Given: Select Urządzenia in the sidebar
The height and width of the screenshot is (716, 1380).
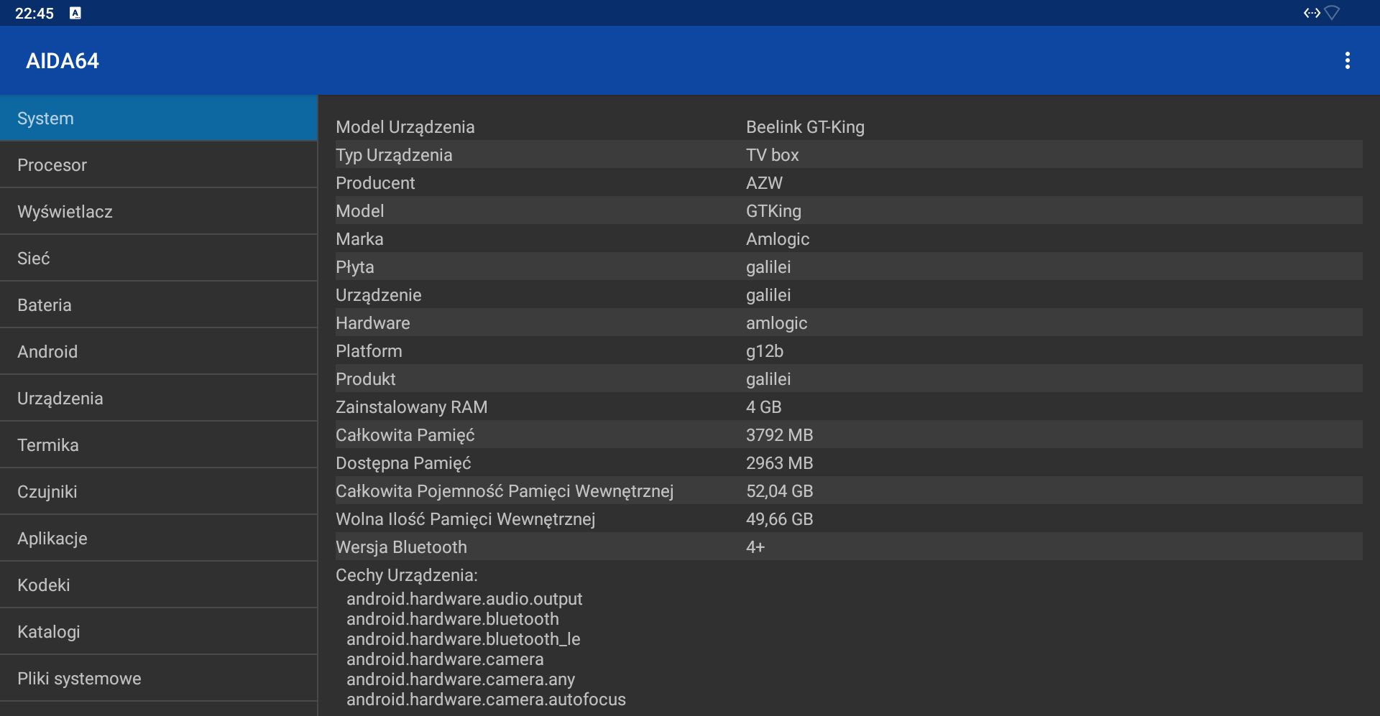Looking at the screenshot, I should click(x=158, y=399).
